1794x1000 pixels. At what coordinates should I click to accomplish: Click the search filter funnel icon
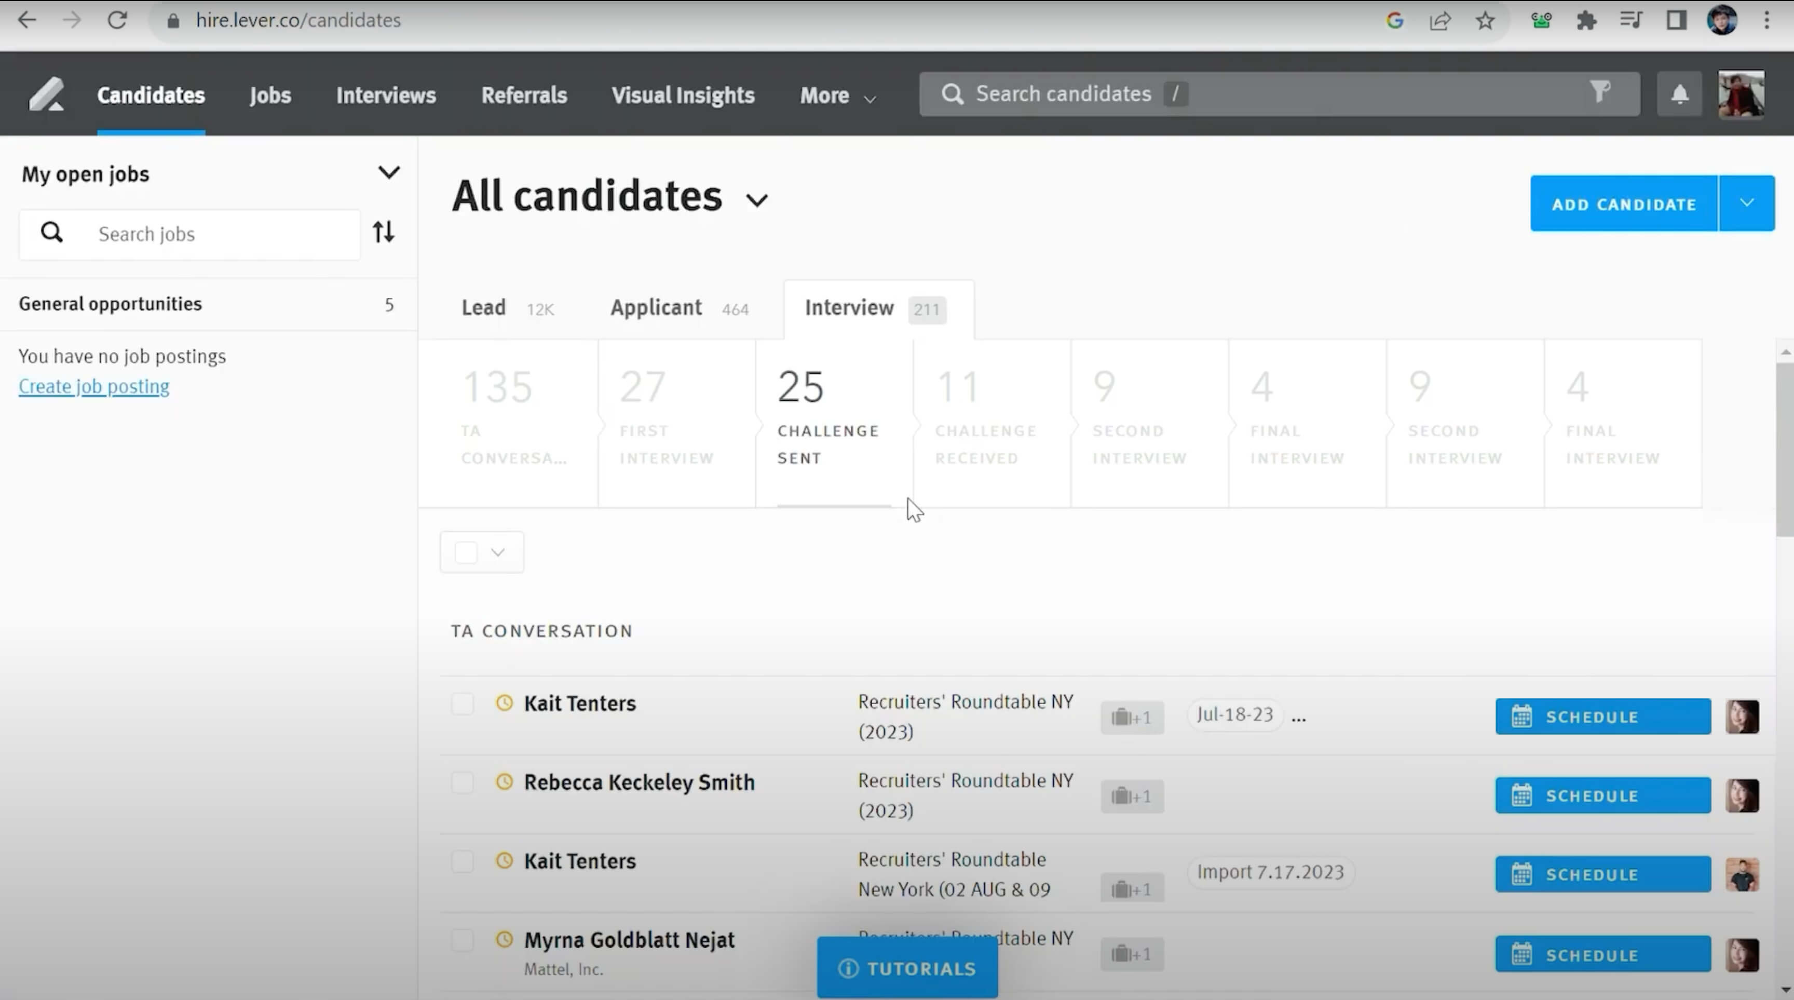click(x=1600, y=92)
